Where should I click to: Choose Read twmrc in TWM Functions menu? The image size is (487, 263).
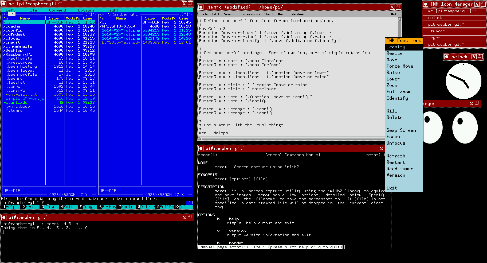(404, 169)
